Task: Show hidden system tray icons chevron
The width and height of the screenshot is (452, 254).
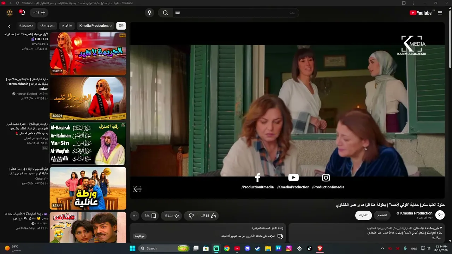Action: tap(382, 248)
